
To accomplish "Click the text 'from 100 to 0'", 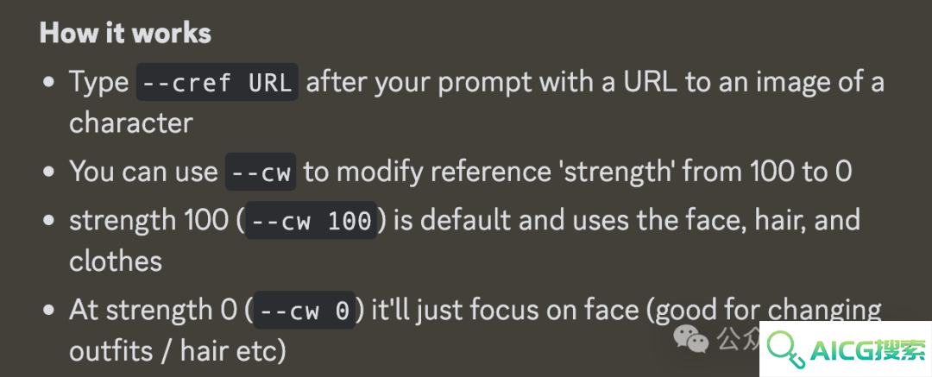I will pyautogui.click(x=767, y=172).
